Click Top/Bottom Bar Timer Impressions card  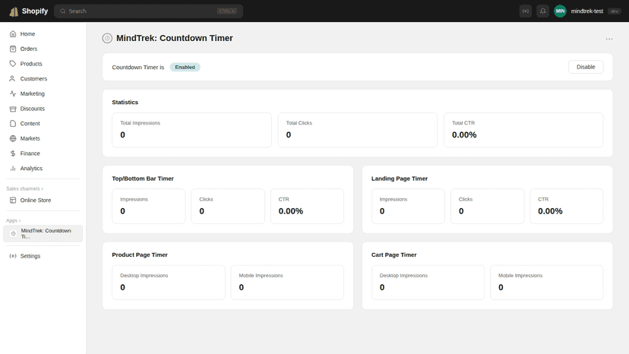pos(149,207)
